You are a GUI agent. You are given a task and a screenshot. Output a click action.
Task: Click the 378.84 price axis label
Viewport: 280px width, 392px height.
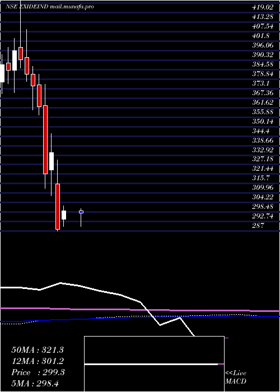(263, 74)
